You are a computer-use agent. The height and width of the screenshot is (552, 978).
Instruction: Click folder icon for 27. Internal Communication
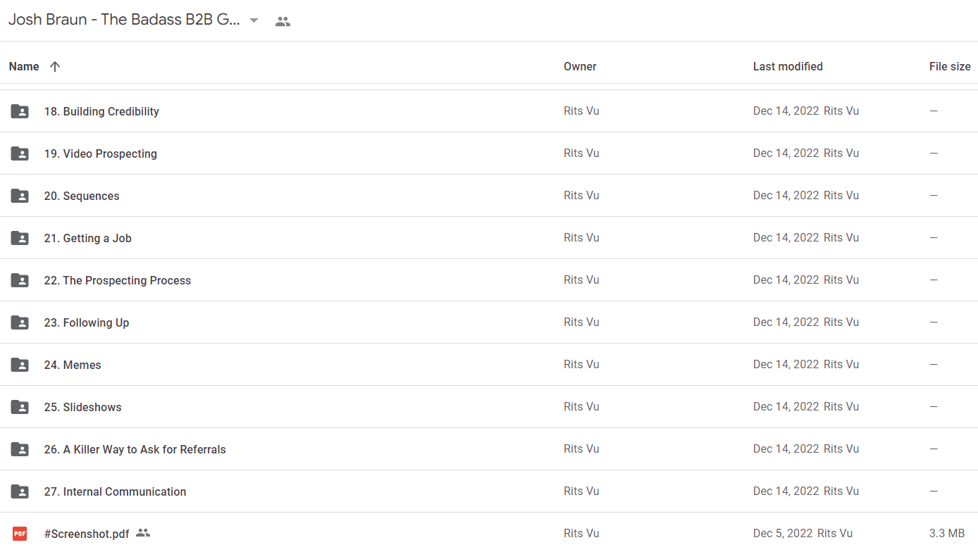tap(20, 491)
